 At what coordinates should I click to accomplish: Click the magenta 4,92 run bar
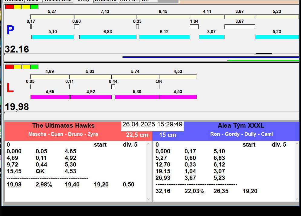91,97
